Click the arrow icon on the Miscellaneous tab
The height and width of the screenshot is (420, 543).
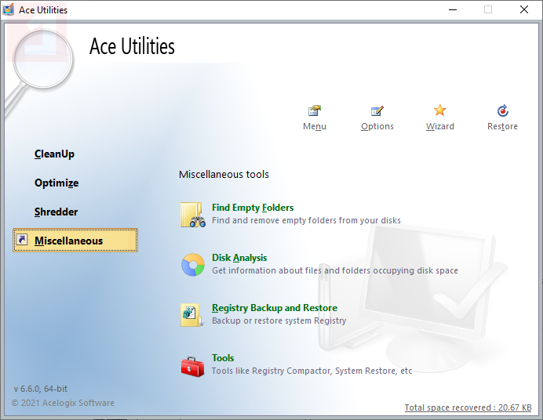tap(22, 240)
